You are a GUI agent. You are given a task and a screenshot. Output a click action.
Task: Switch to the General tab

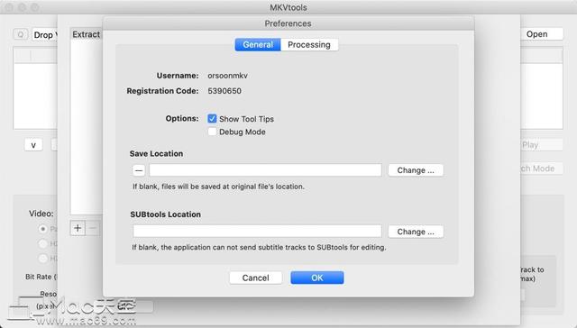coord(258,45)
